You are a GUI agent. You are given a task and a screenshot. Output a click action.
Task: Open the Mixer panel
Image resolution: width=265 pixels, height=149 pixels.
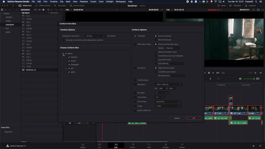222,5
